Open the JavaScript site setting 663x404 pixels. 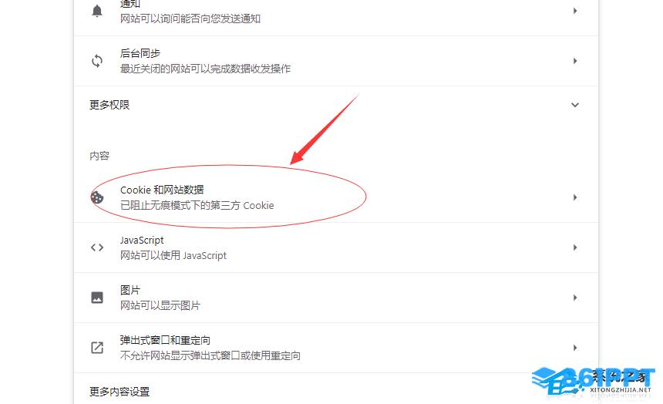[x=336, y=247]
